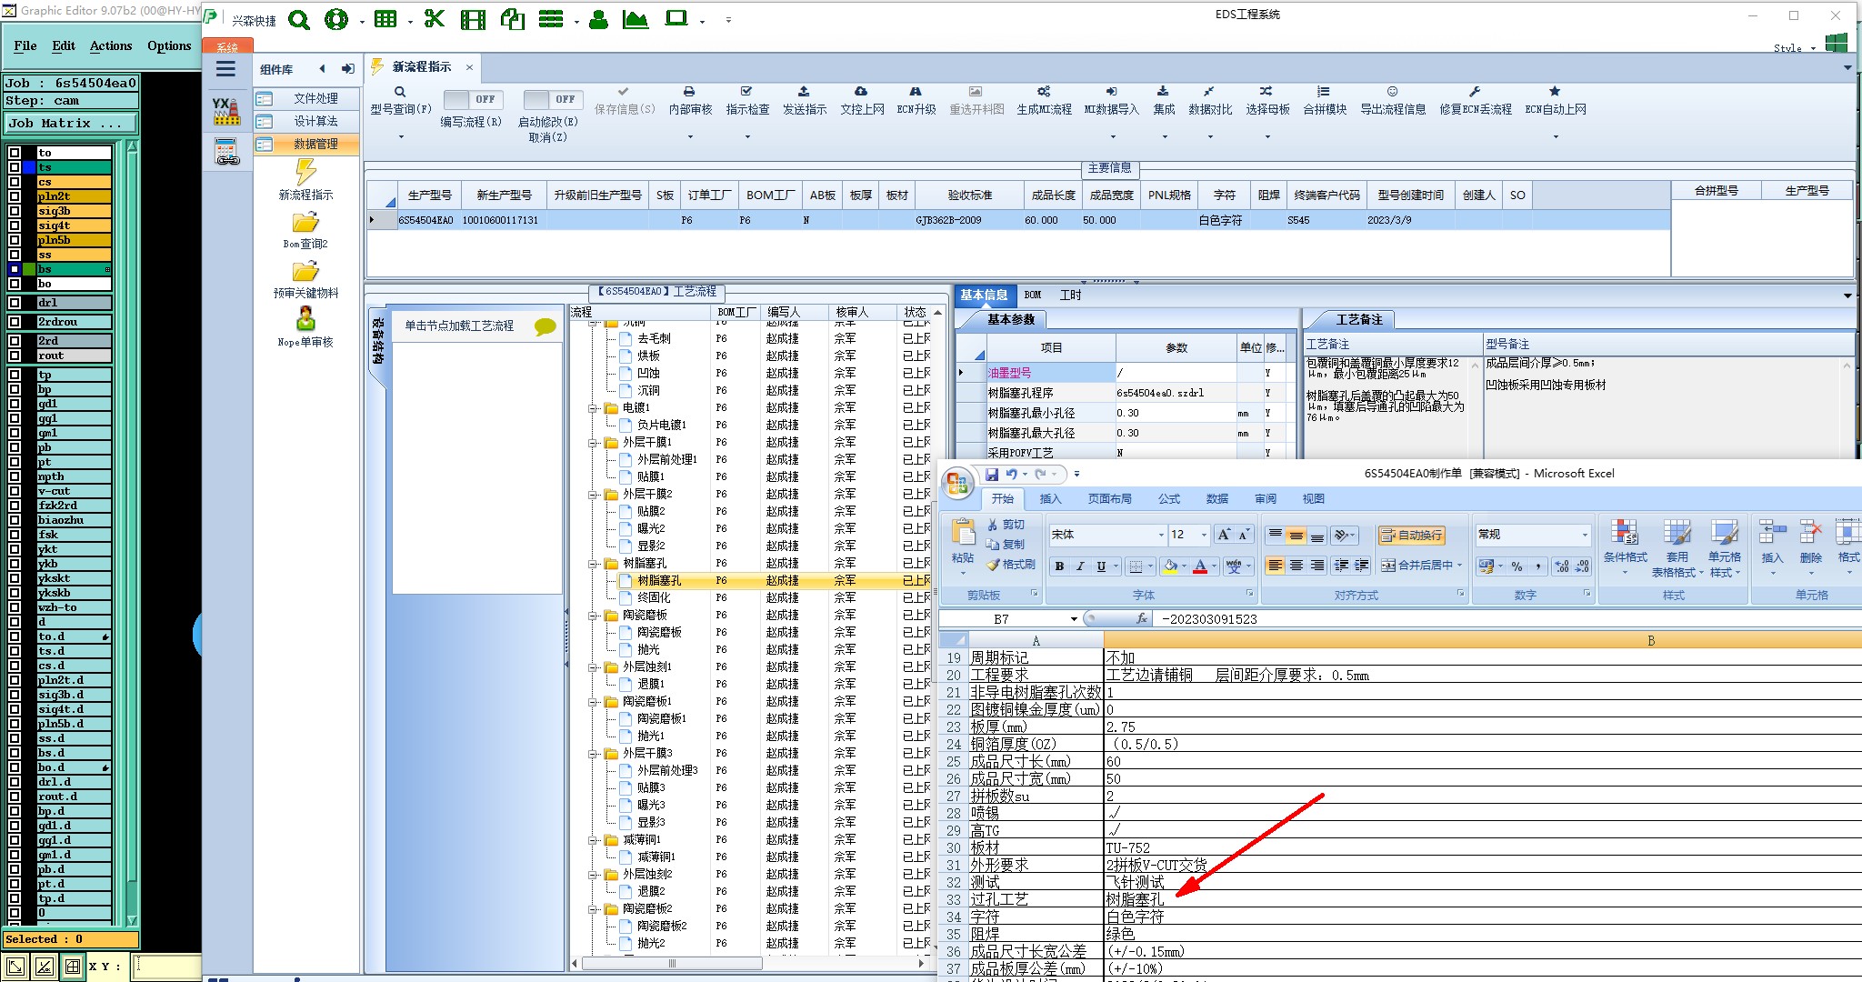The image size is (1862, 982).
Task: Click the 修复ECN丢流程 wrench icon
Action: pyautogui.click(x=1475, y=92)
